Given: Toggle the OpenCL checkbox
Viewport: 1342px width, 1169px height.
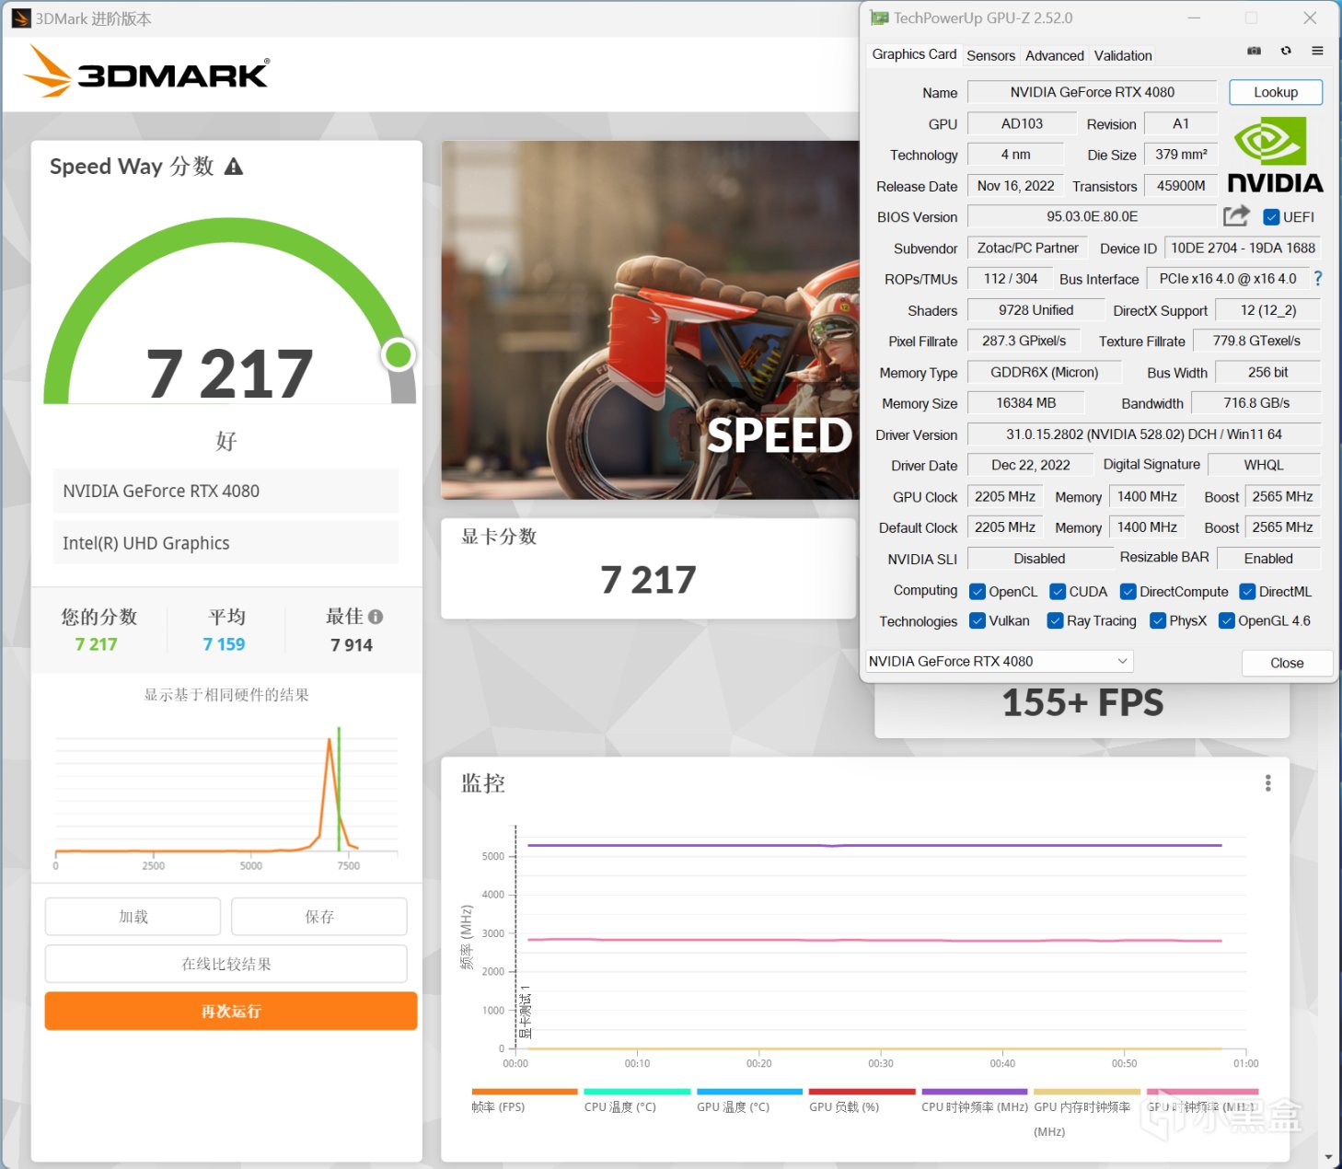Looking at the screenshot, I should point(978,592).
